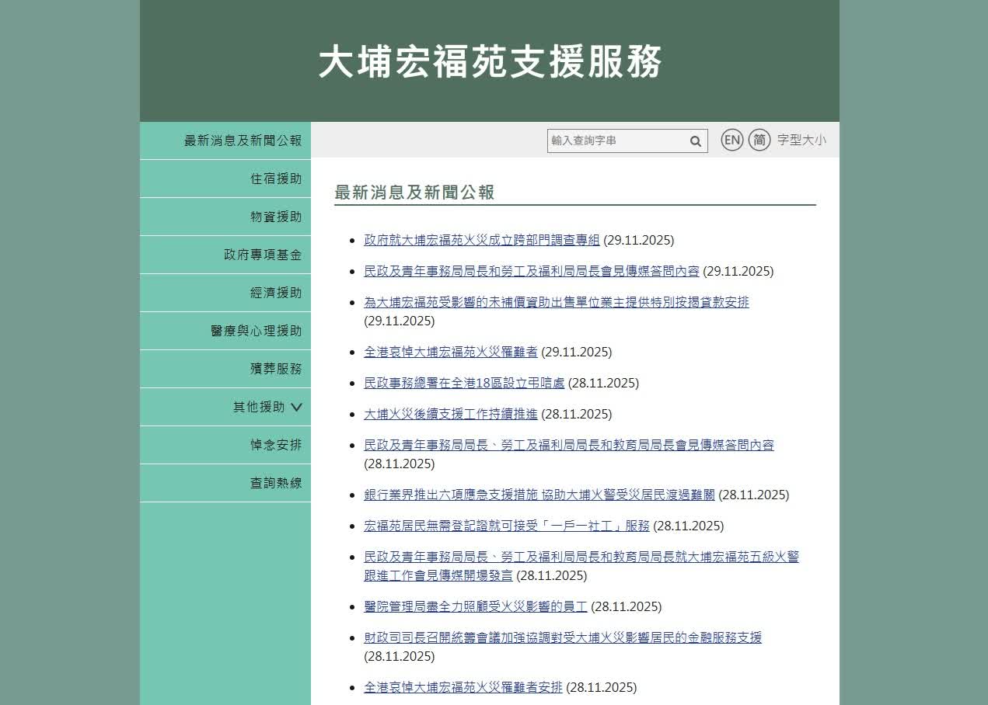The height and width of the screenshot is (705, 988).
Task: Open 全港哀悼大埔宏福苑火災罹難者 link dated 29.11.2025
Action: 451,352
